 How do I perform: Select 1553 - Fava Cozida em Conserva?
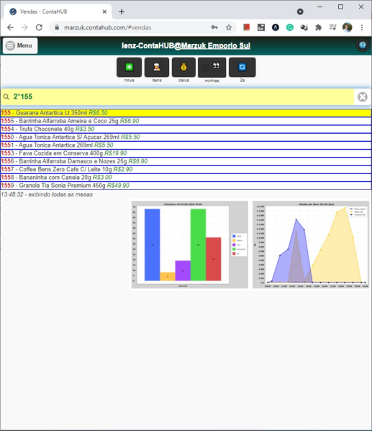pos(186,153)
